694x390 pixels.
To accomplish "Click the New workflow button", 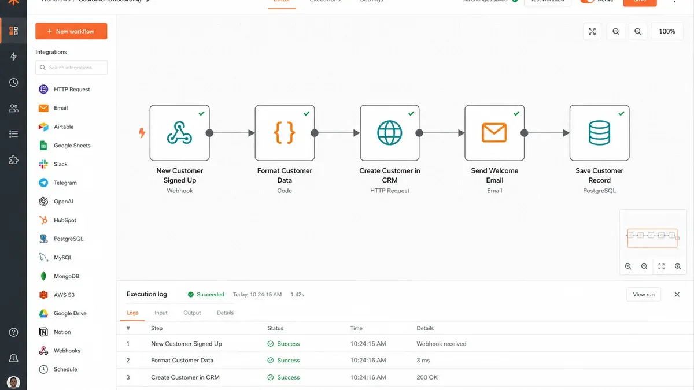I will coord(71,31).
